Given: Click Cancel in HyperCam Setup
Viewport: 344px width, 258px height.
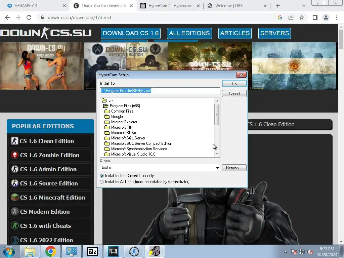Looking at the screenshot, I should click(x=234, y=94).
